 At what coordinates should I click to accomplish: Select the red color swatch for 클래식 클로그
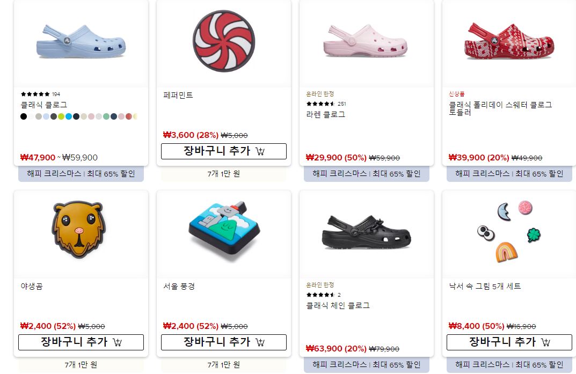click(x=129, y=116)
